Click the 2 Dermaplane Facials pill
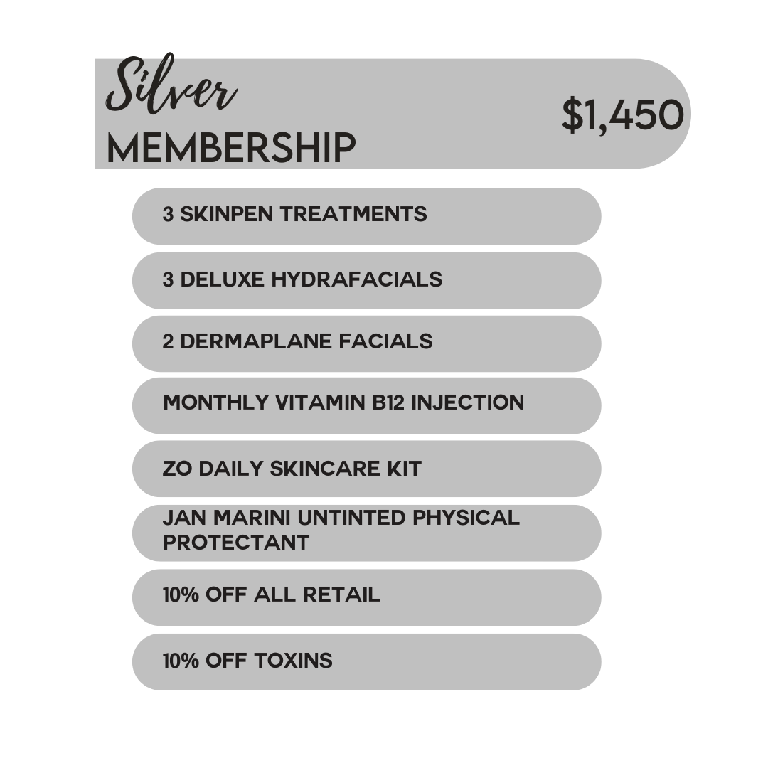Image resolution: width=768 pixels, height=768 pixels. pos(366,343)
